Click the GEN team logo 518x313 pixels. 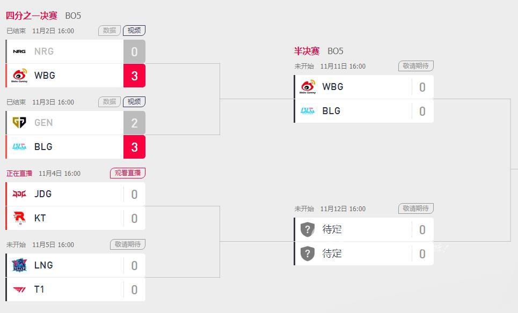pyautogui.click(x=19, y=123)
